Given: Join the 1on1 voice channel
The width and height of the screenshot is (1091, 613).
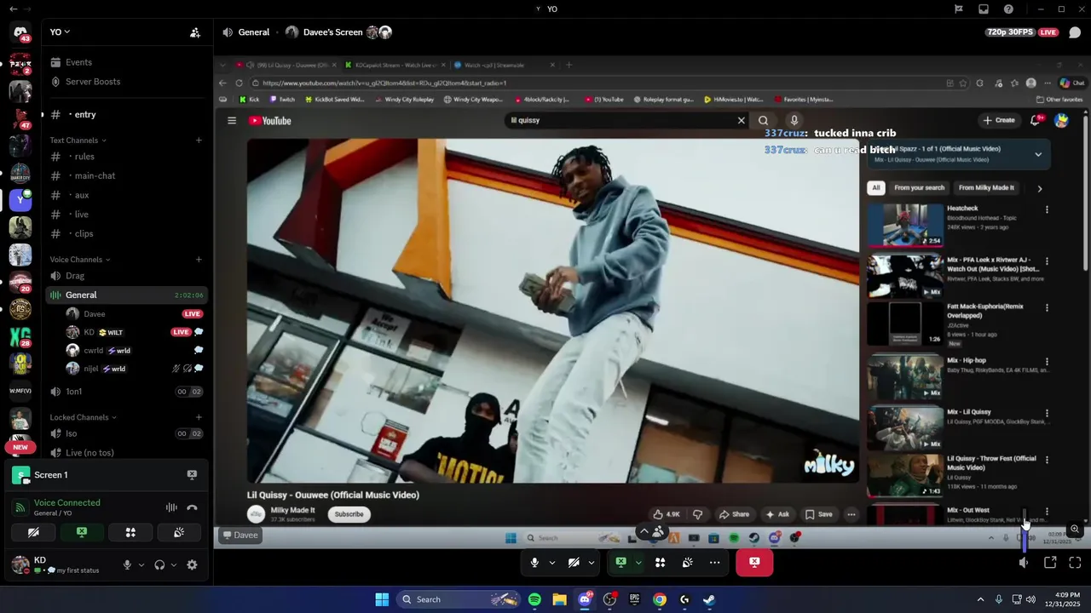Looking at the screenshot, I should 126,392.
